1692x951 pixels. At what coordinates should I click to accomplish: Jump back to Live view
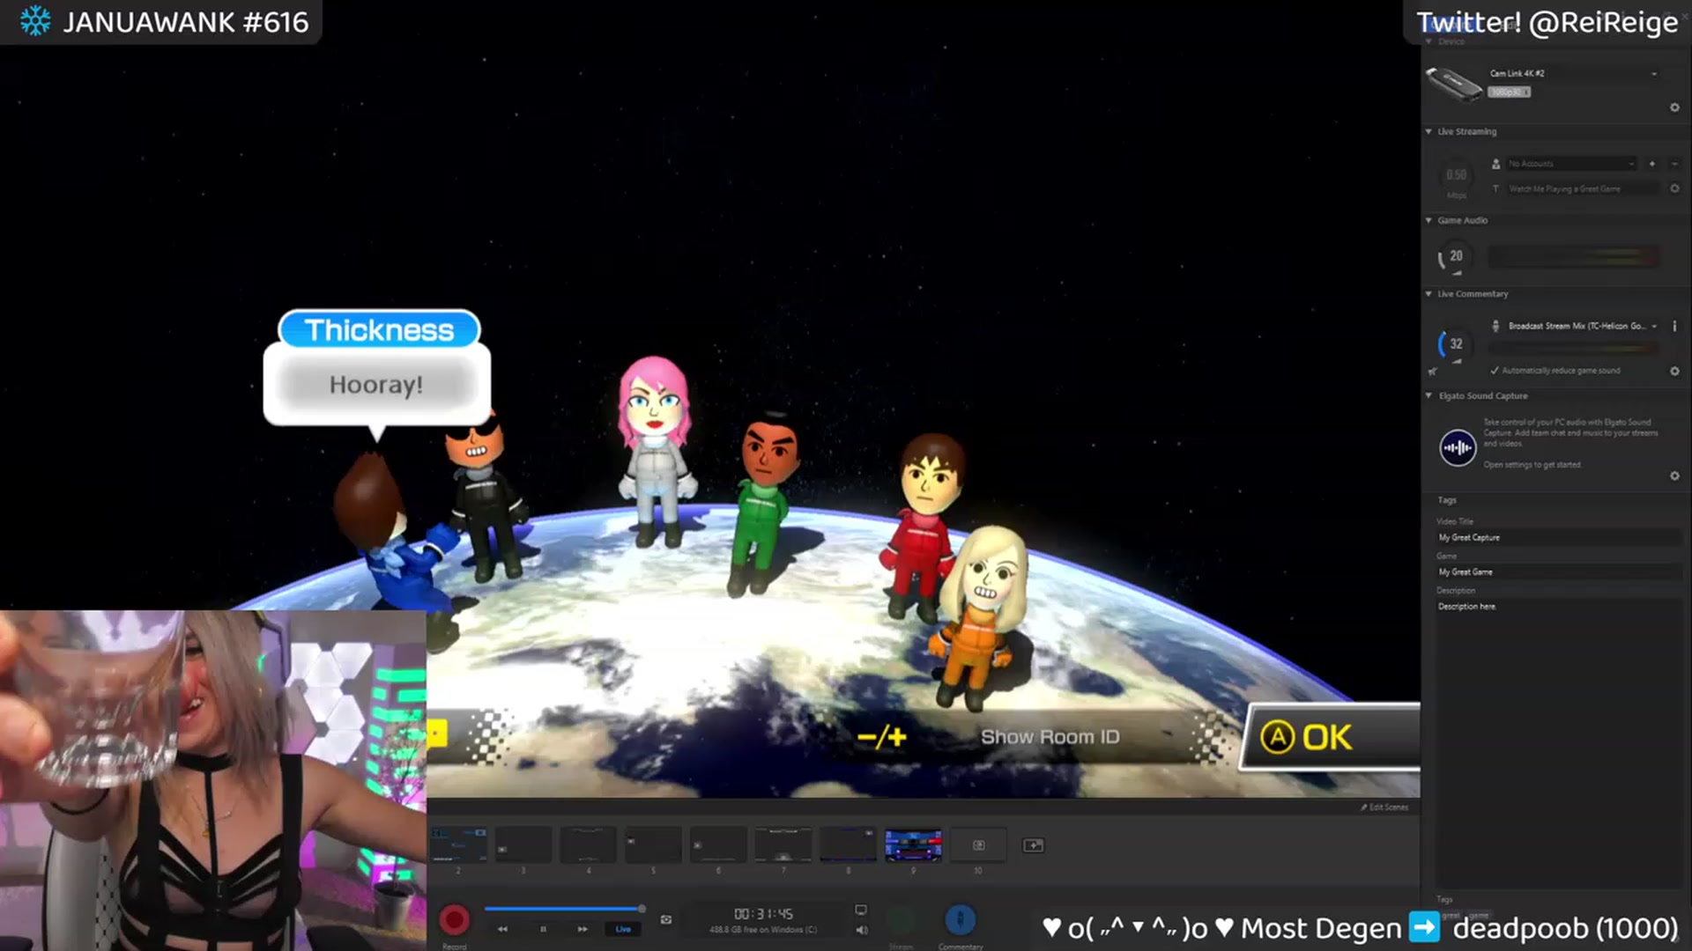tap(623, 929)
